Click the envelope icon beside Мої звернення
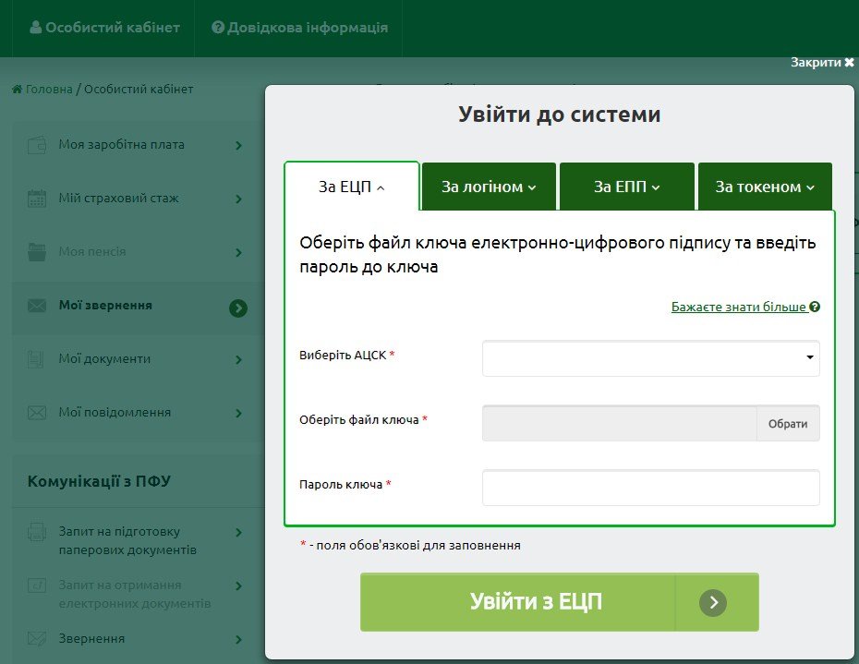Viewport: 859px width, 664px height. click(x=37, y=306)
